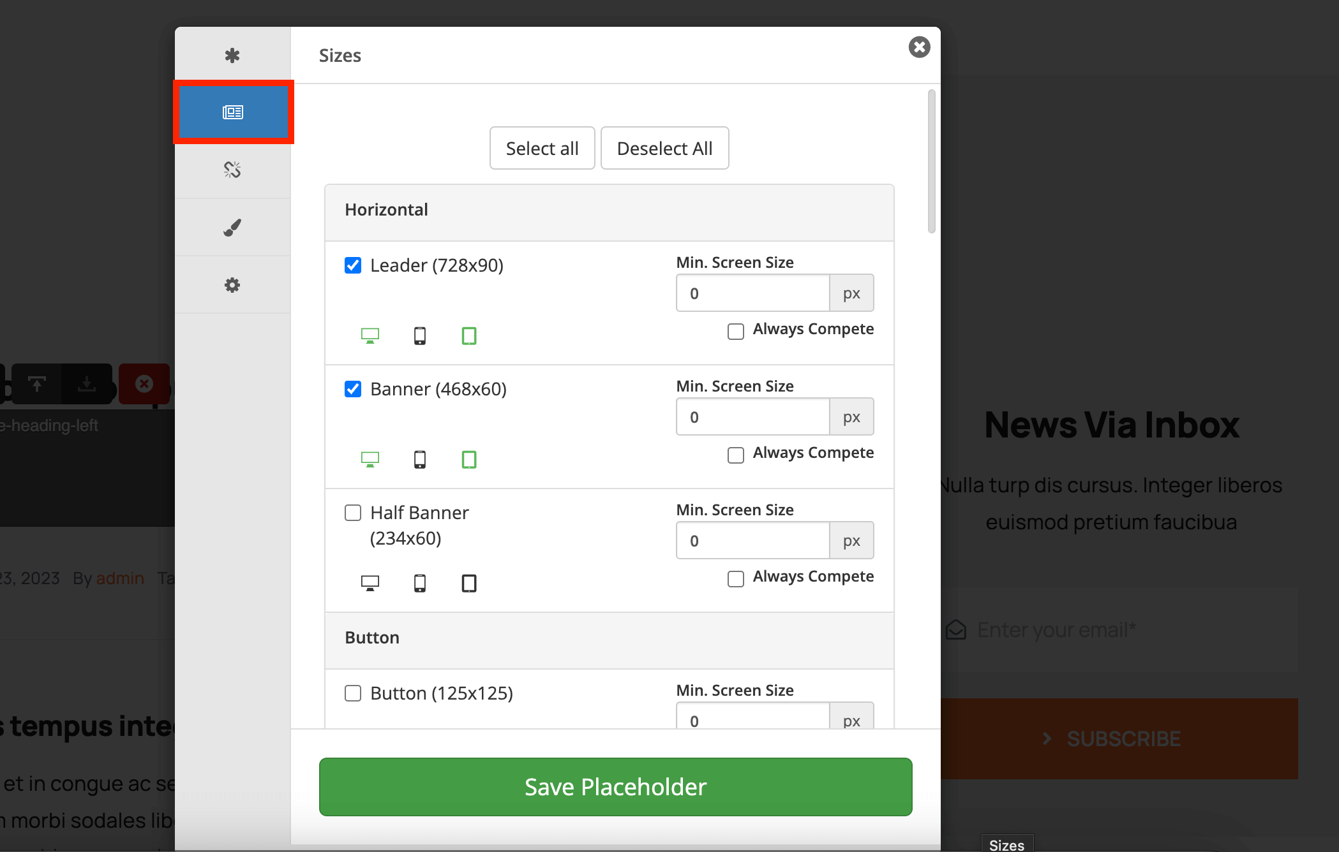
Task: Click the Deselect All button
Action: click(x=665, y=148)
